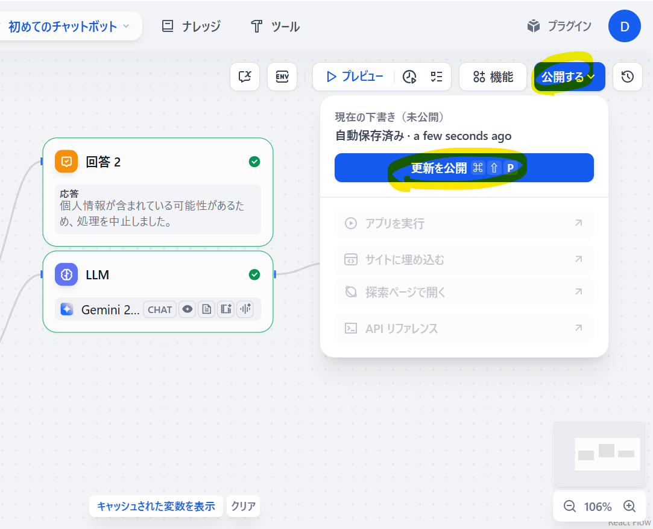The image size is (653, 529).
Task: Click the chat feedback icon in toolbar
Action: 245,77
